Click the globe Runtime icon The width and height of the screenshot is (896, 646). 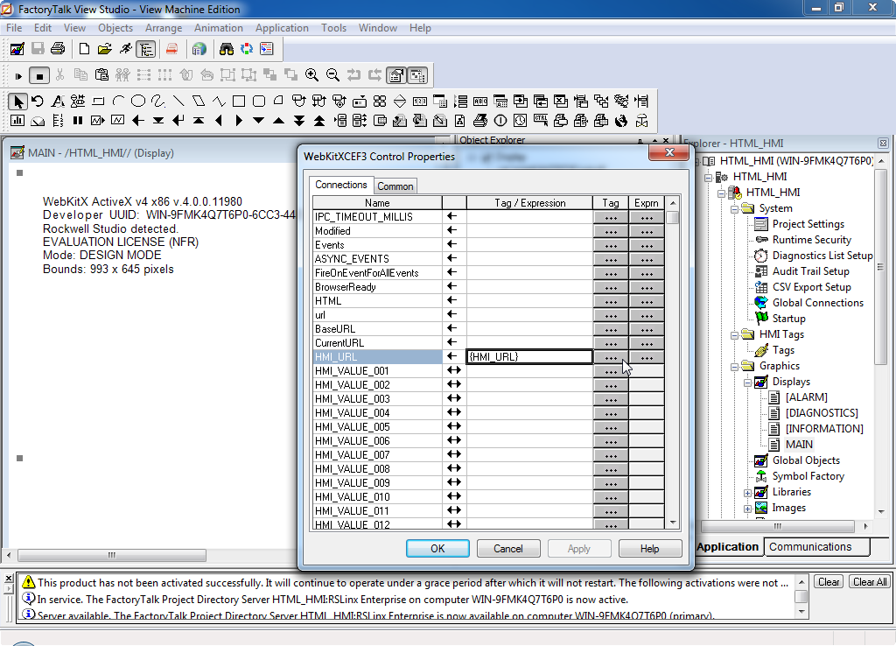click(199, 49)
